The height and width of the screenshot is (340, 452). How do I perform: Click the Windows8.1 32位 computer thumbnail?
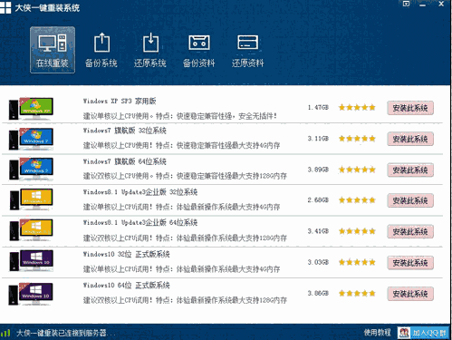(x=31, y=199)
